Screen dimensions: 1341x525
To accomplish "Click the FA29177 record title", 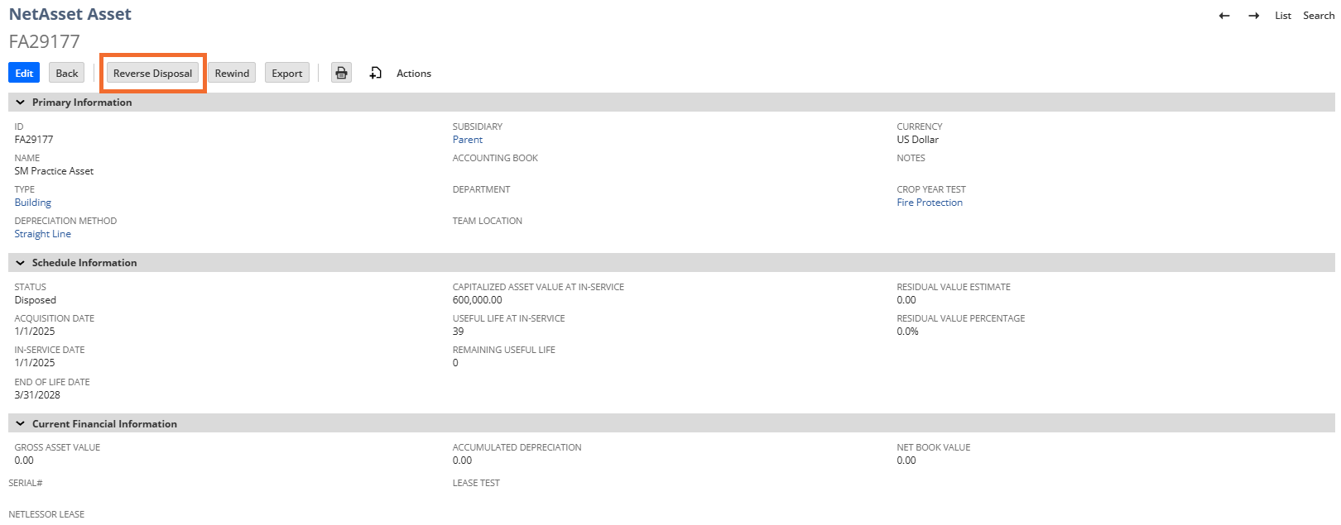I will coord(45,41).
